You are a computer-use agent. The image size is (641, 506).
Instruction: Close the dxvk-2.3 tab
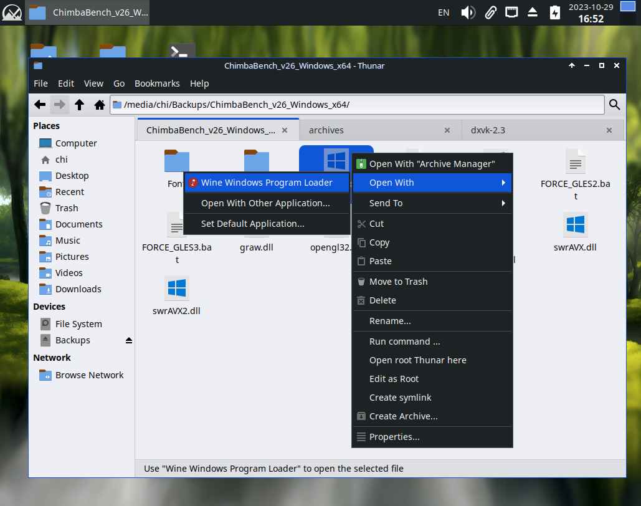tap(609, 130)
